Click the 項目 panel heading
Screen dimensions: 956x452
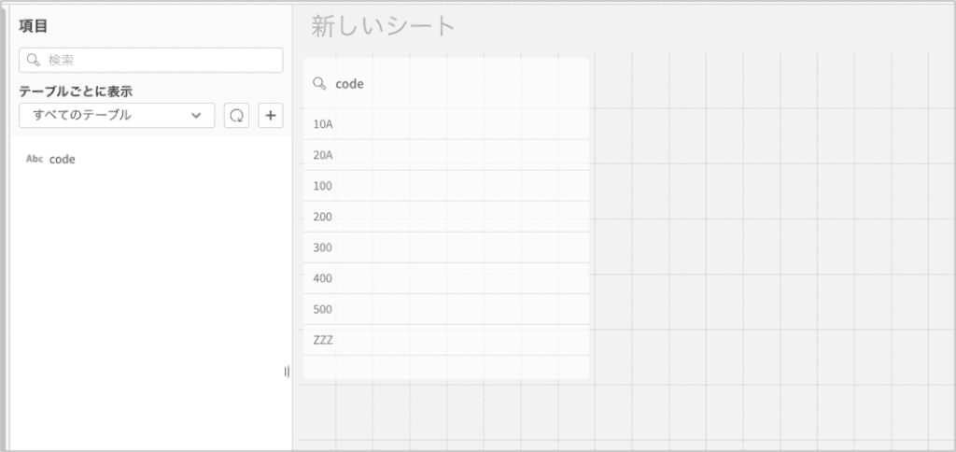(x=34, y=27)
